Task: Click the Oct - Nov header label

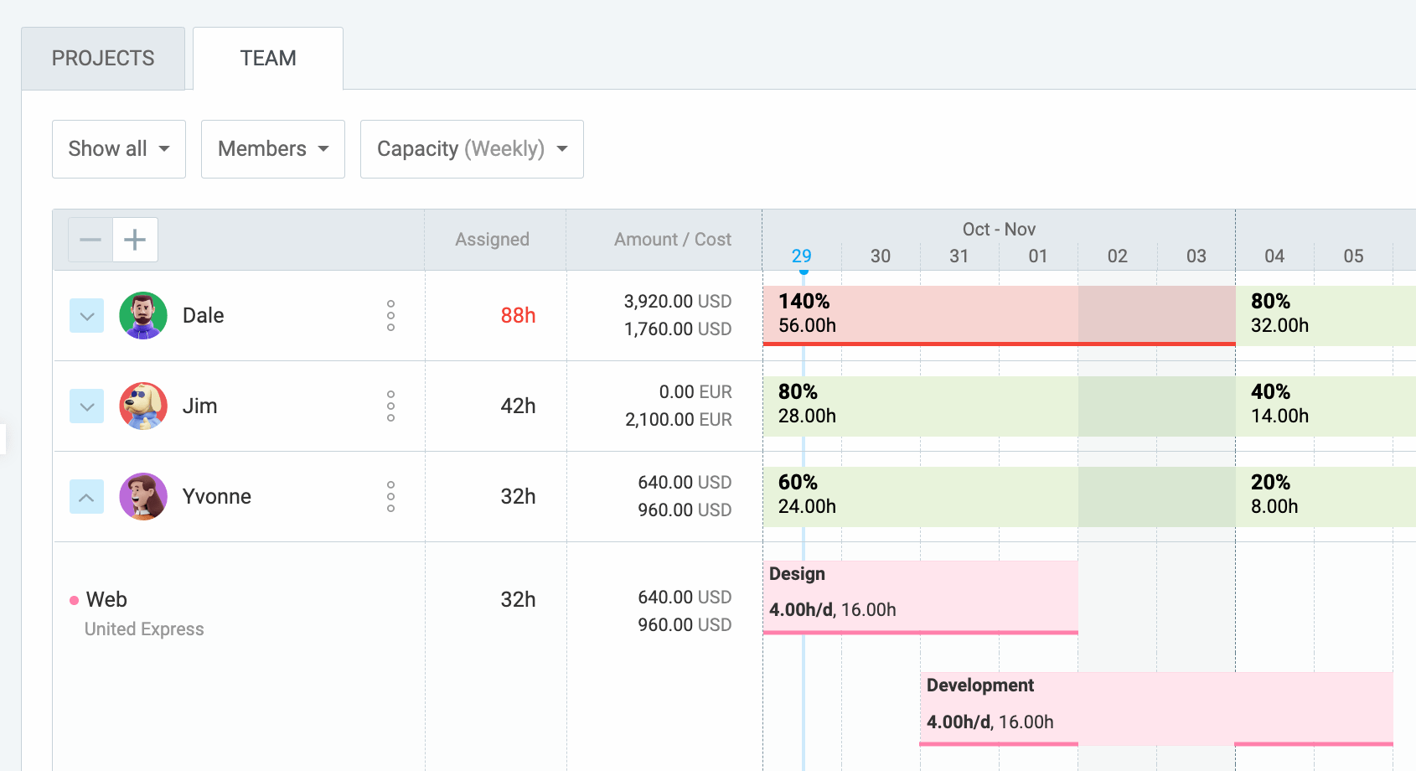Action: (999, 230)
